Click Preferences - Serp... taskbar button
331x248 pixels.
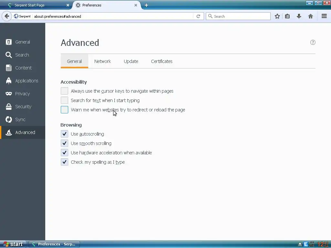click(x=54, y=244)
